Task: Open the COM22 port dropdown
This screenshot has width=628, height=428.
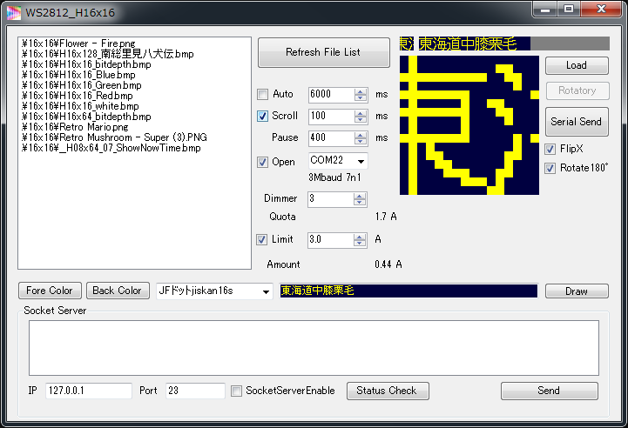Action: 361,161
